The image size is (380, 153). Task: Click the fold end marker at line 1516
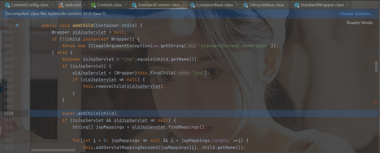(x=29, y=100)
